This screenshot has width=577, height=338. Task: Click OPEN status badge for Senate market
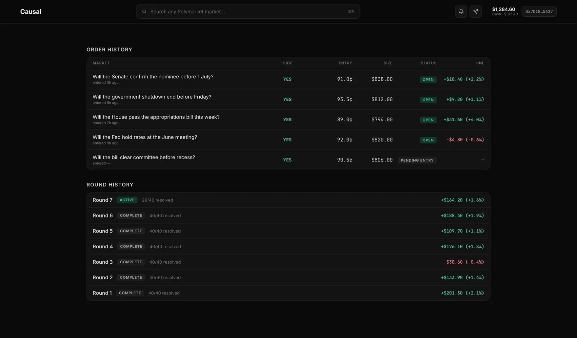click(428, 80)
